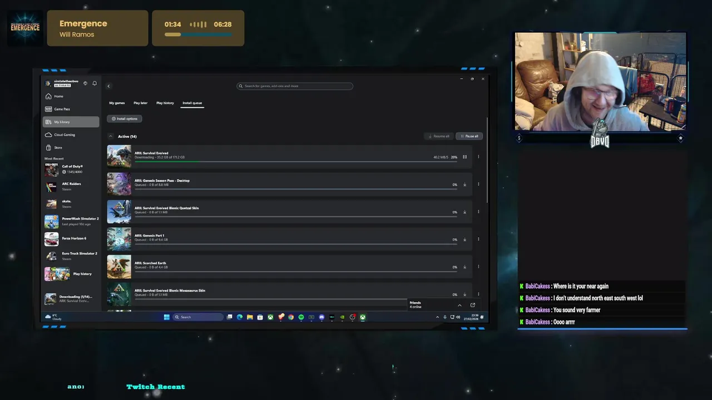This screenshot has width=712, height=400.
Task: Open more options for ARK: Scorched Earth
Action: coord(478,267)
